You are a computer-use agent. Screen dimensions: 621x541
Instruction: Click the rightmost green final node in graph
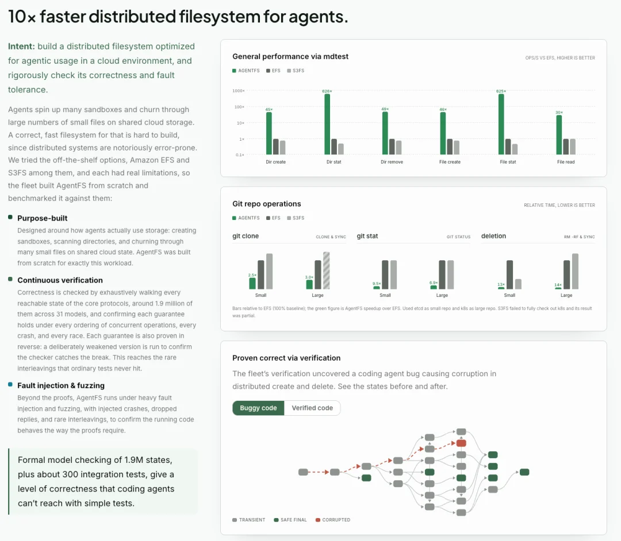(x=524, y=472)
